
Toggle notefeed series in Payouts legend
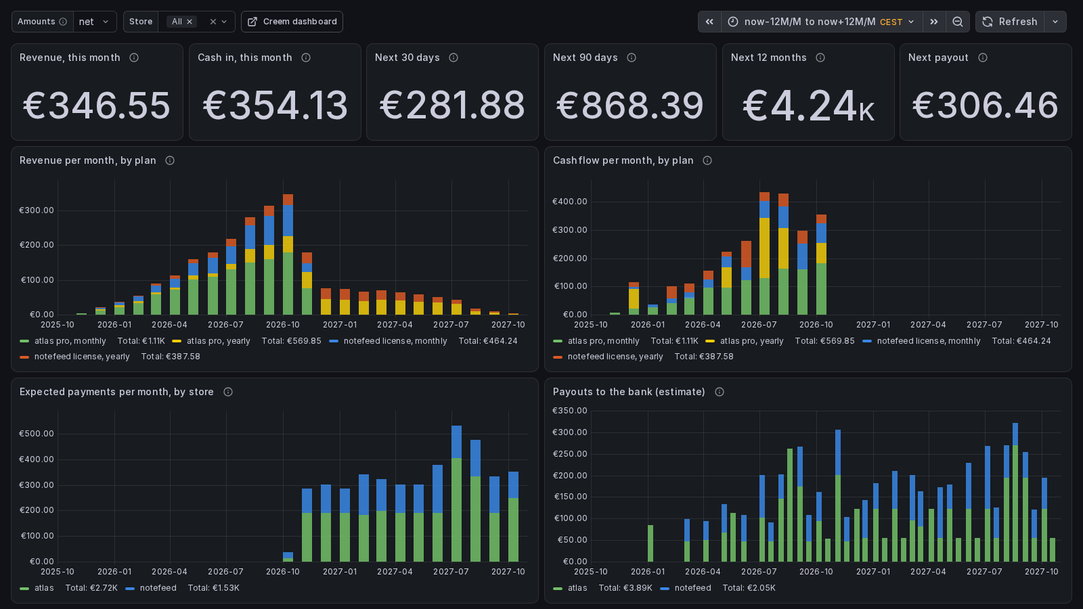click(692, 588)
